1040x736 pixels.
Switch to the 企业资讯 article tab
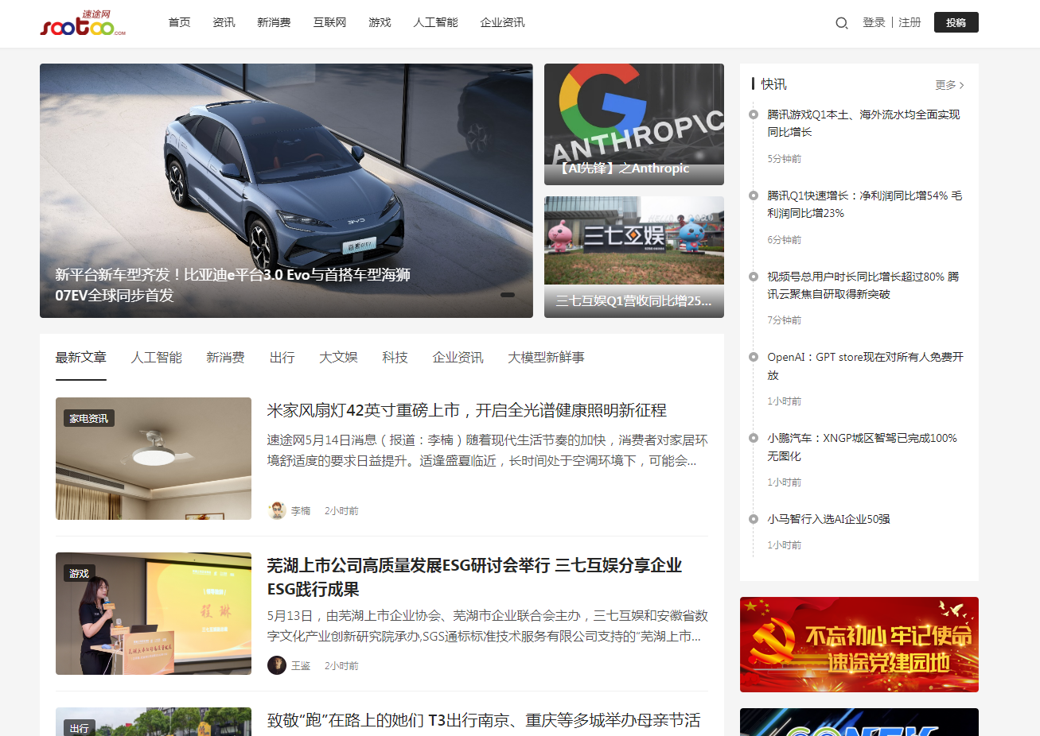458,358
